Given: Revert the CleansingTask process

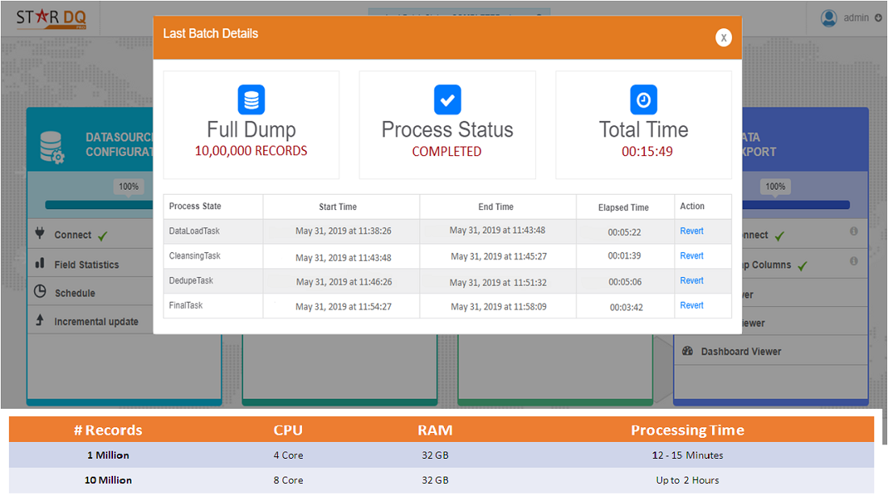Looking at the screenshot, I should coord(692,256).
